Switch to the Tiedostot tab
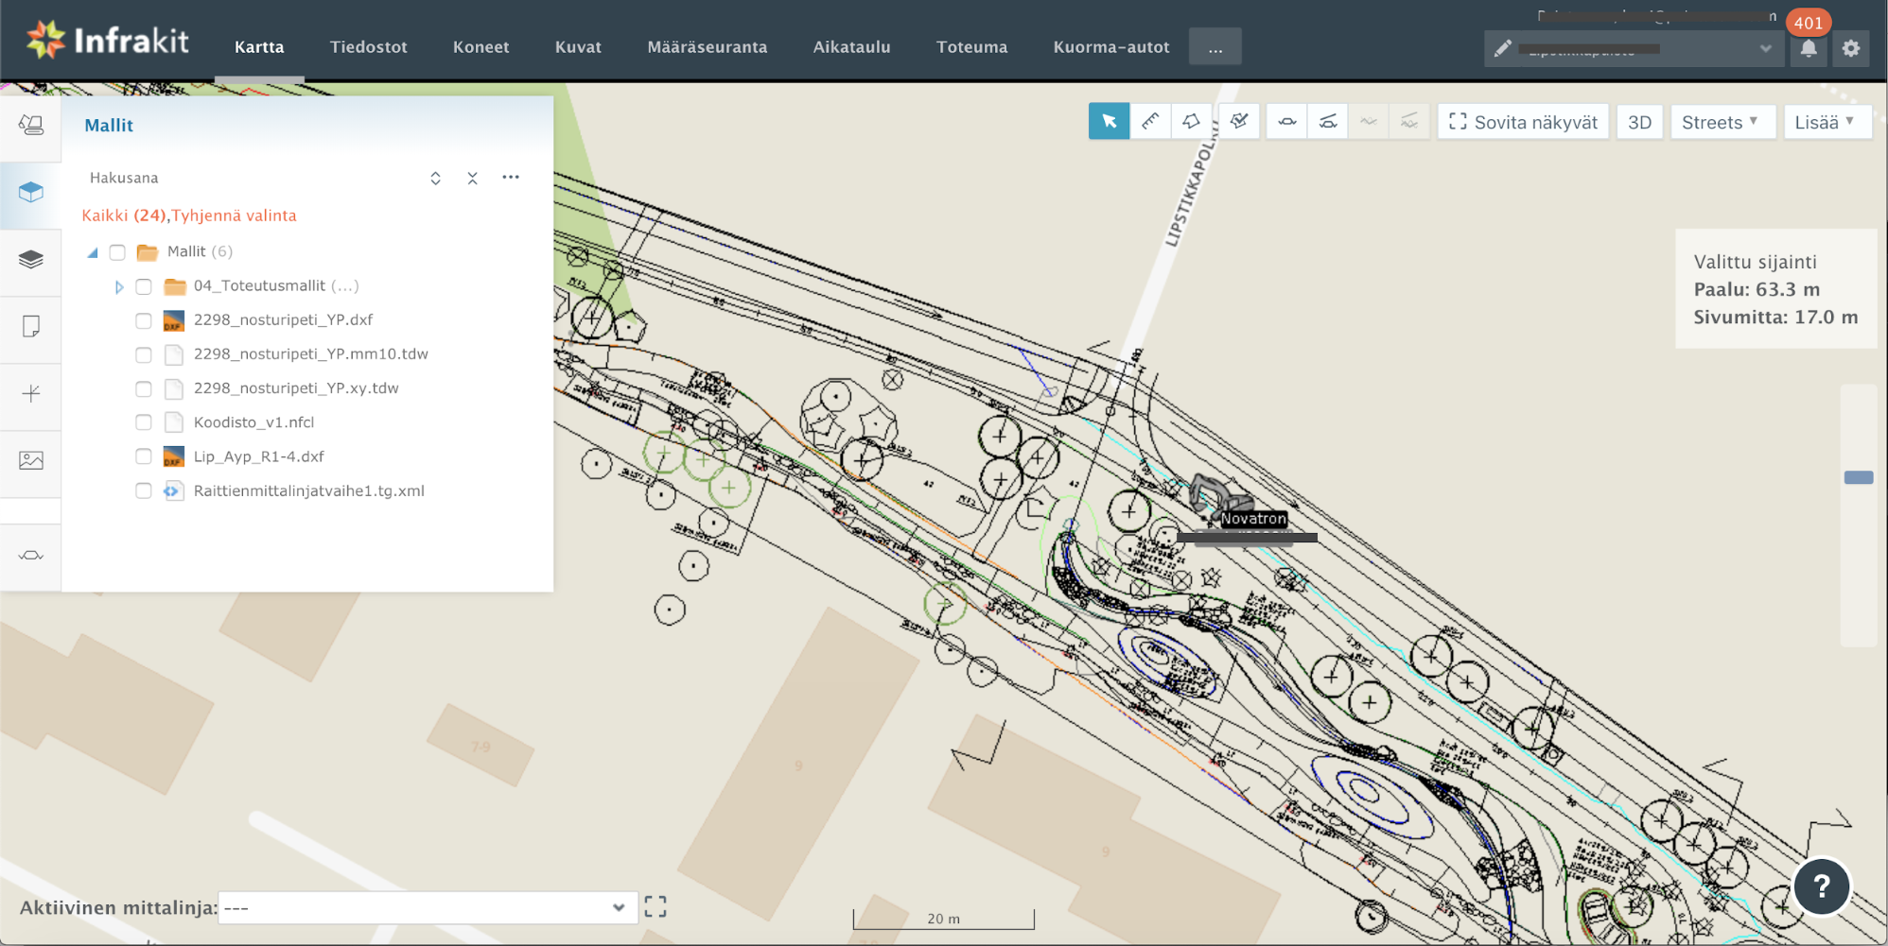1888x946 pixels. [x=368, y=47]
